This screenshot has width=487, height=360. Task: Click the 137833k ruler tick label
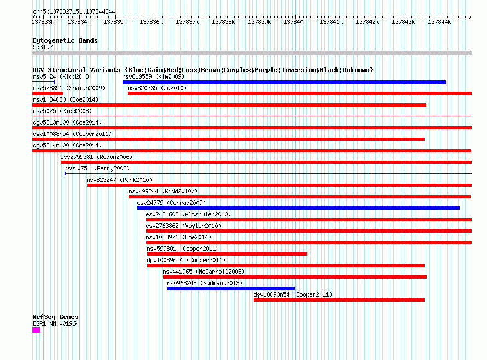click(43, 22)
